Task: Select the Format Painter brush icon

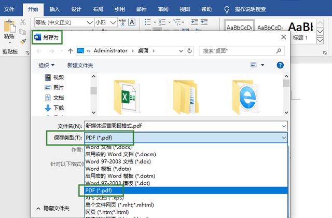Action: [x=23, y=42]
